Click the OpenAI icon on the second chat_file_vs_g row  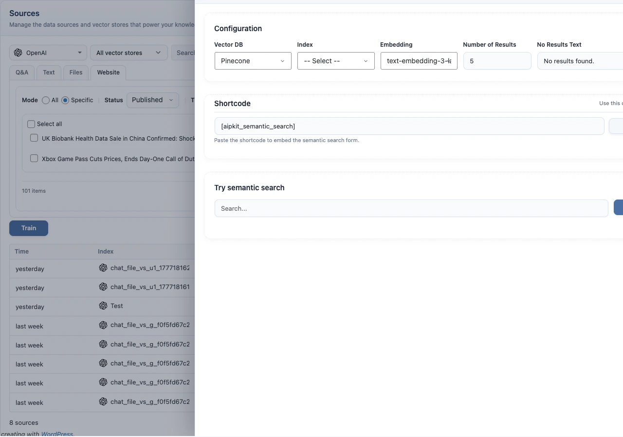[103, 344]
